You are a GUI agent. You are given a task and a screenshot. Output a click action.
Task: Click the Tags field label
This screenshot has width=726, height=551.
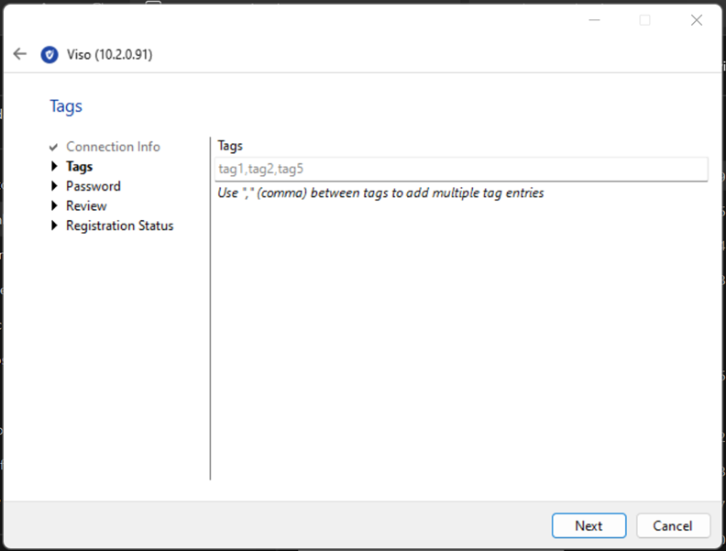(230, 146)
